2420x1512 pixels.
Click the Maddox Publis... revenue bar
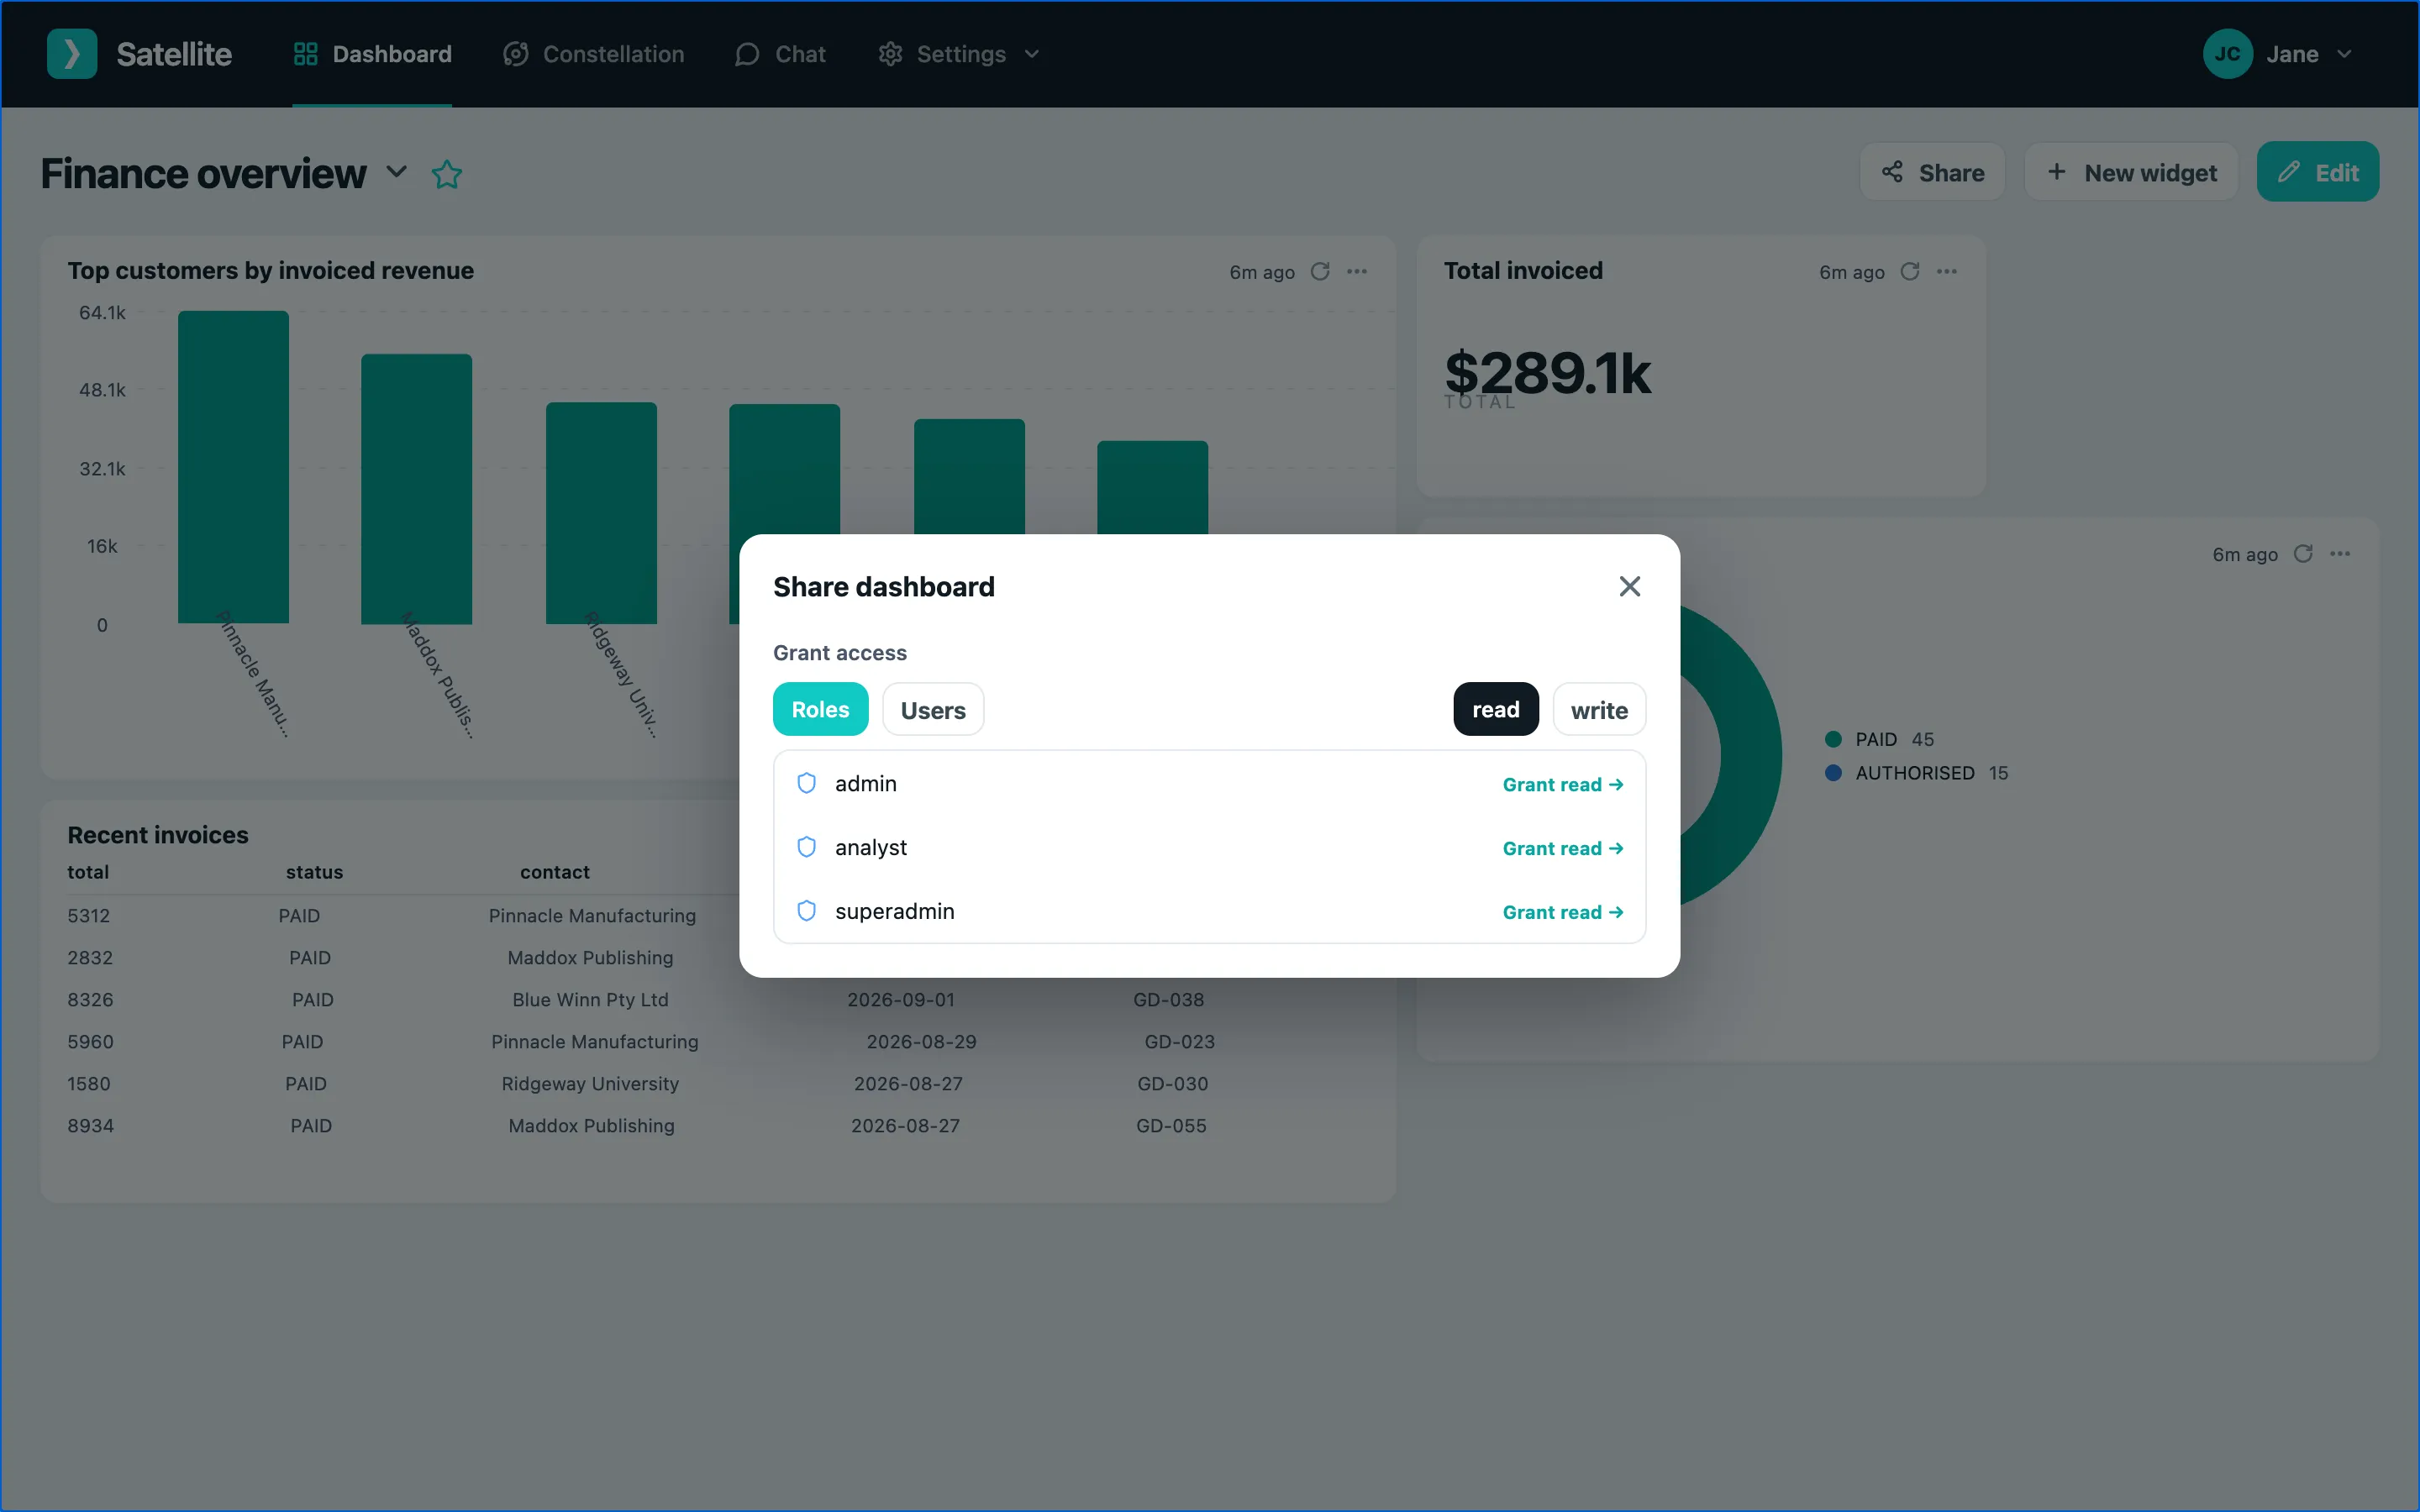pos(416,489)
